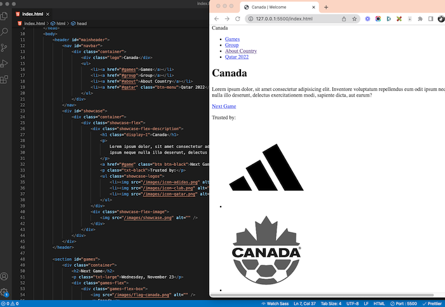The image size is (445, 307).
Task: Click the site info icon in address bar
Action: point(250,18)
